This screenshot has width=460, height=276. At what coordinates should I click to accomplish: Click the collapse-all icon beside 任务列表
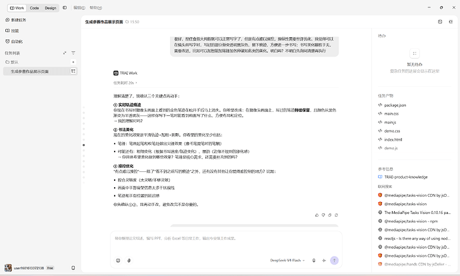65,53
